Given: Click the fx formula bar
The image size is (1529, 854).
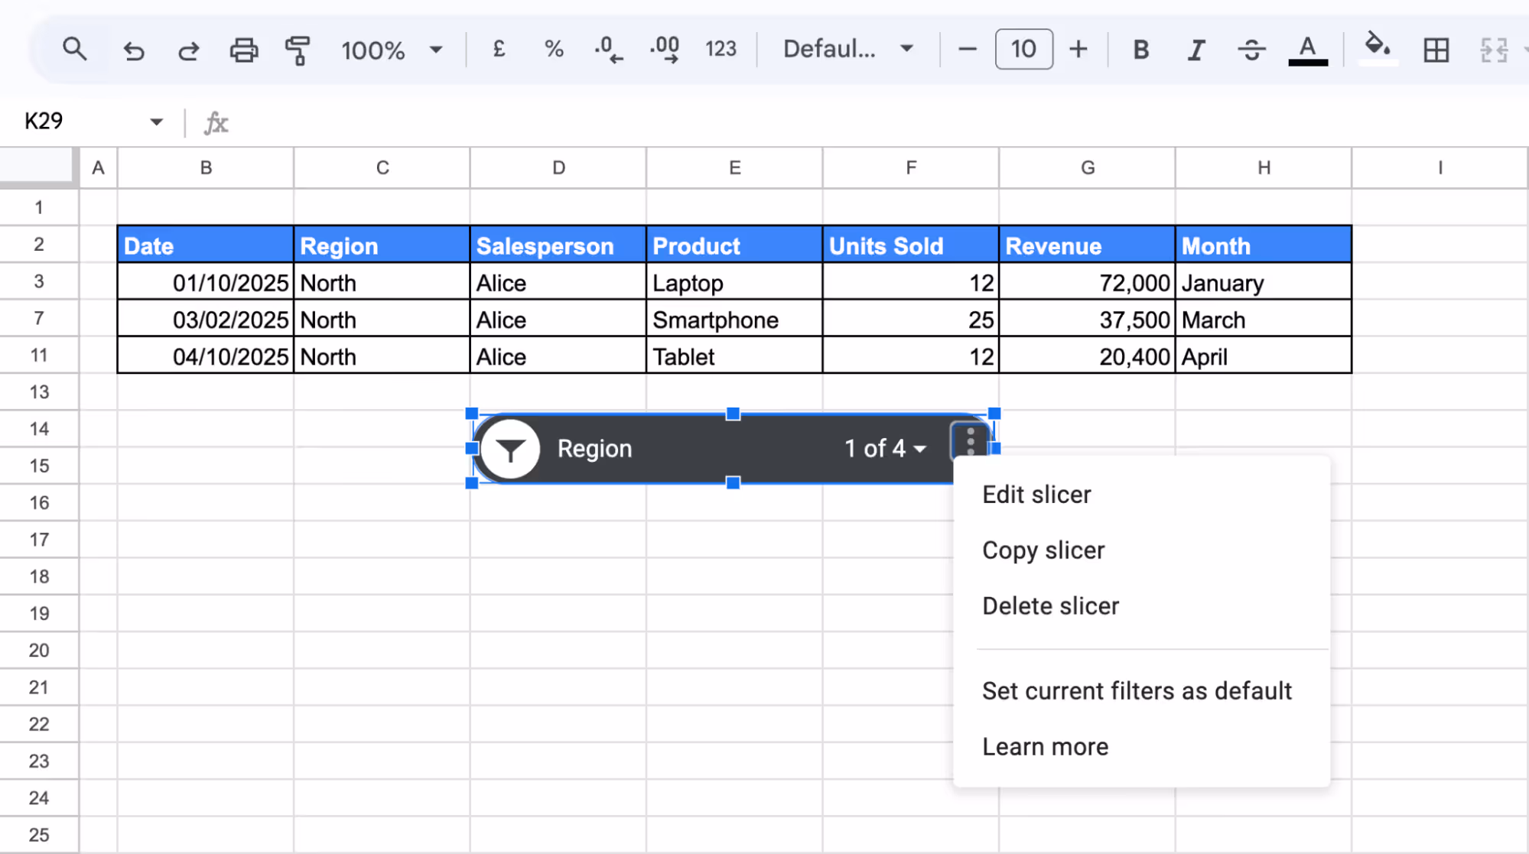Looking at the screenshot, I should pyautogui.click(x=216, y=122).
